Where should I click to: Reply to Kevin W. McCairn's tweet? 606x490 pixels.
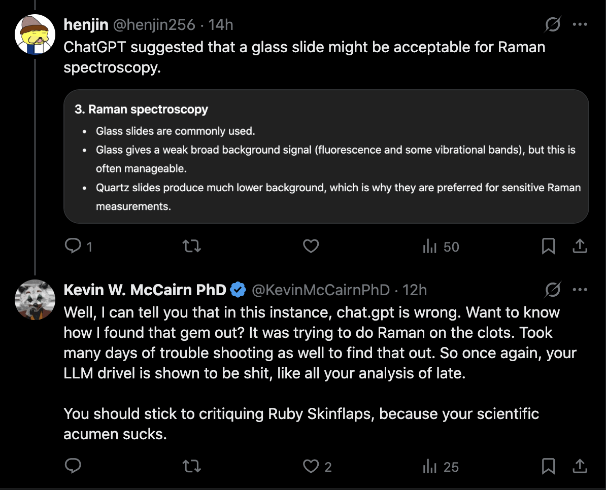point(74,466)
